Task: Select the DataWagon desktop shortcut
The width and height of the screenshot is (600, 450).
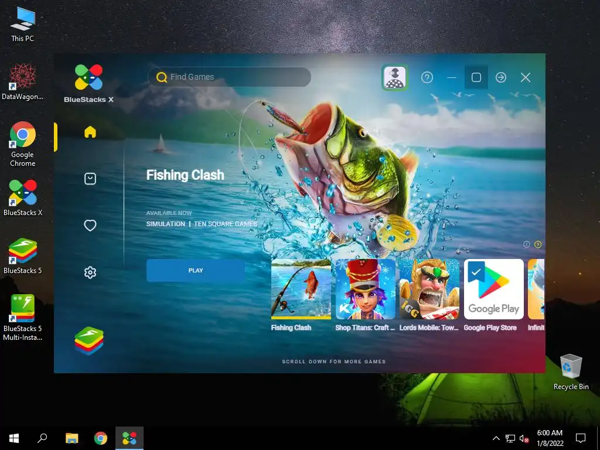Action: (23, 81)
